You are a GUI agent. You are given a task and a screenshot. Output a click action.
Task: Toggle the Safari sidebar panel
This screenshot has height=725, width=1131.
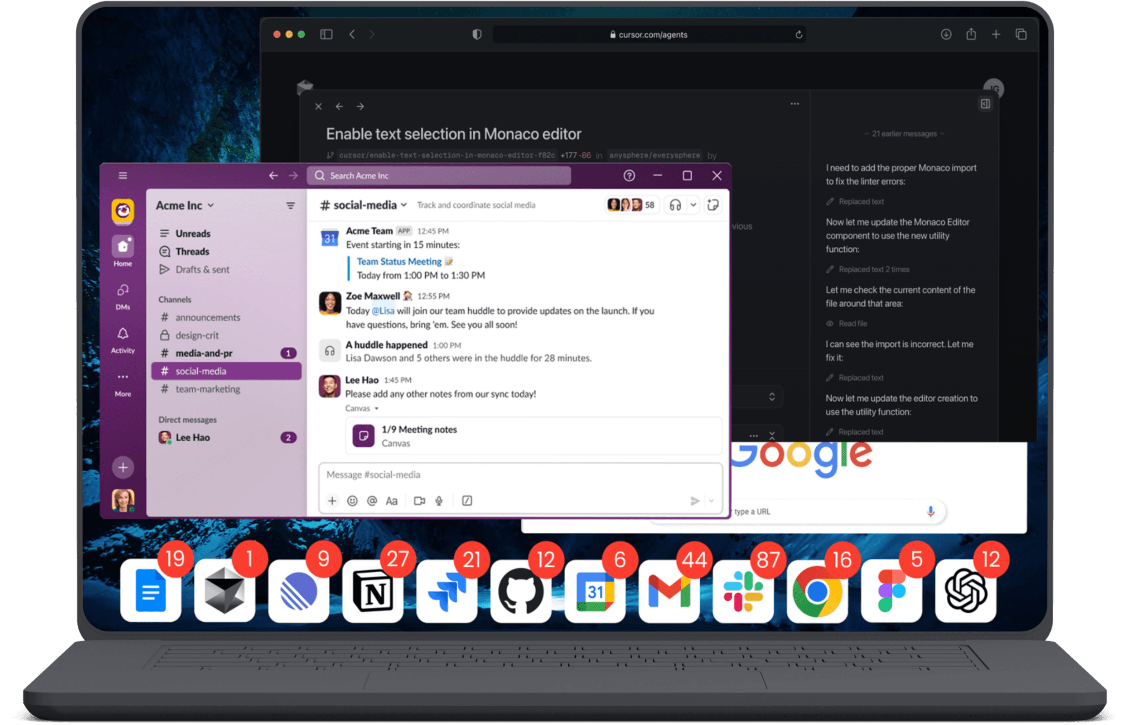pyautogui.click(x=326, y=34)
